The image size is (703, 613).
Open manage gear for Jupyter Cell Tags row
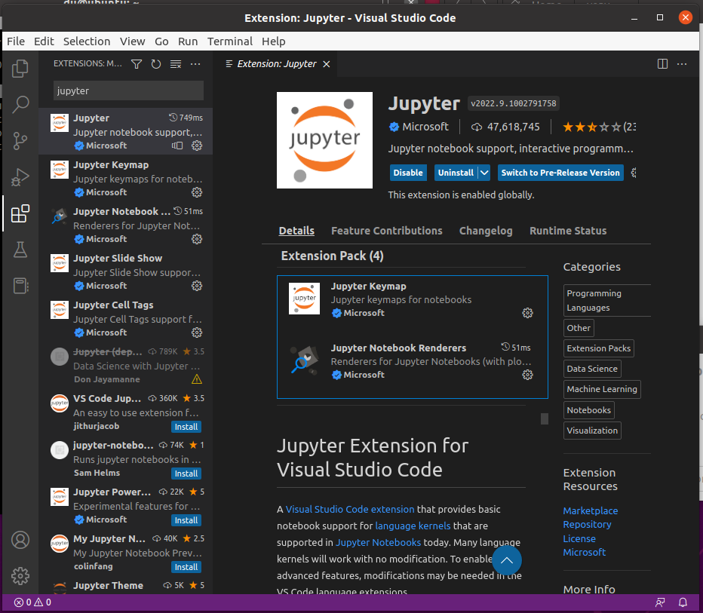[197, 333]
